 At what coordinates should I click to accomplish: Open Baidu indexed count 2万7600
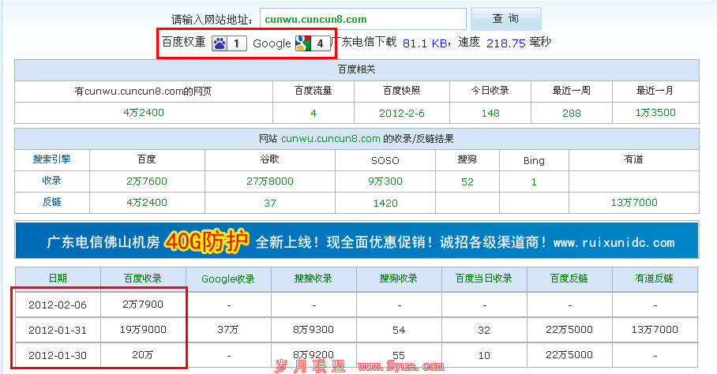coord(147,181)
